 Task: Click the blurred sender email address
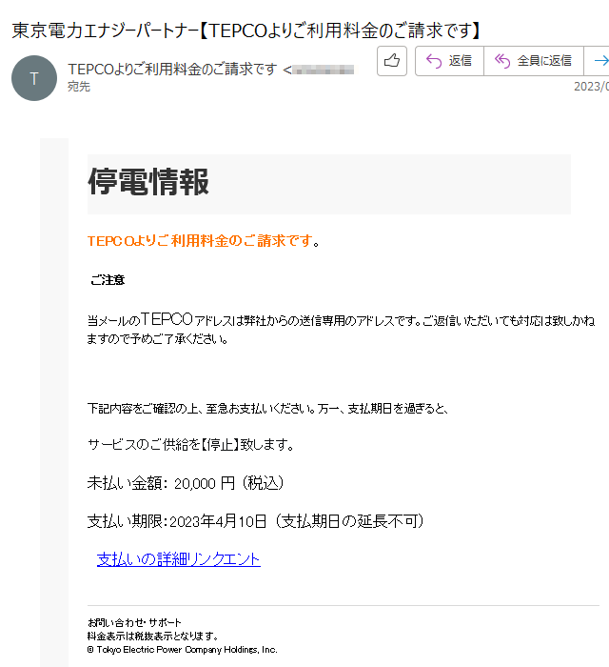(323, 70)
